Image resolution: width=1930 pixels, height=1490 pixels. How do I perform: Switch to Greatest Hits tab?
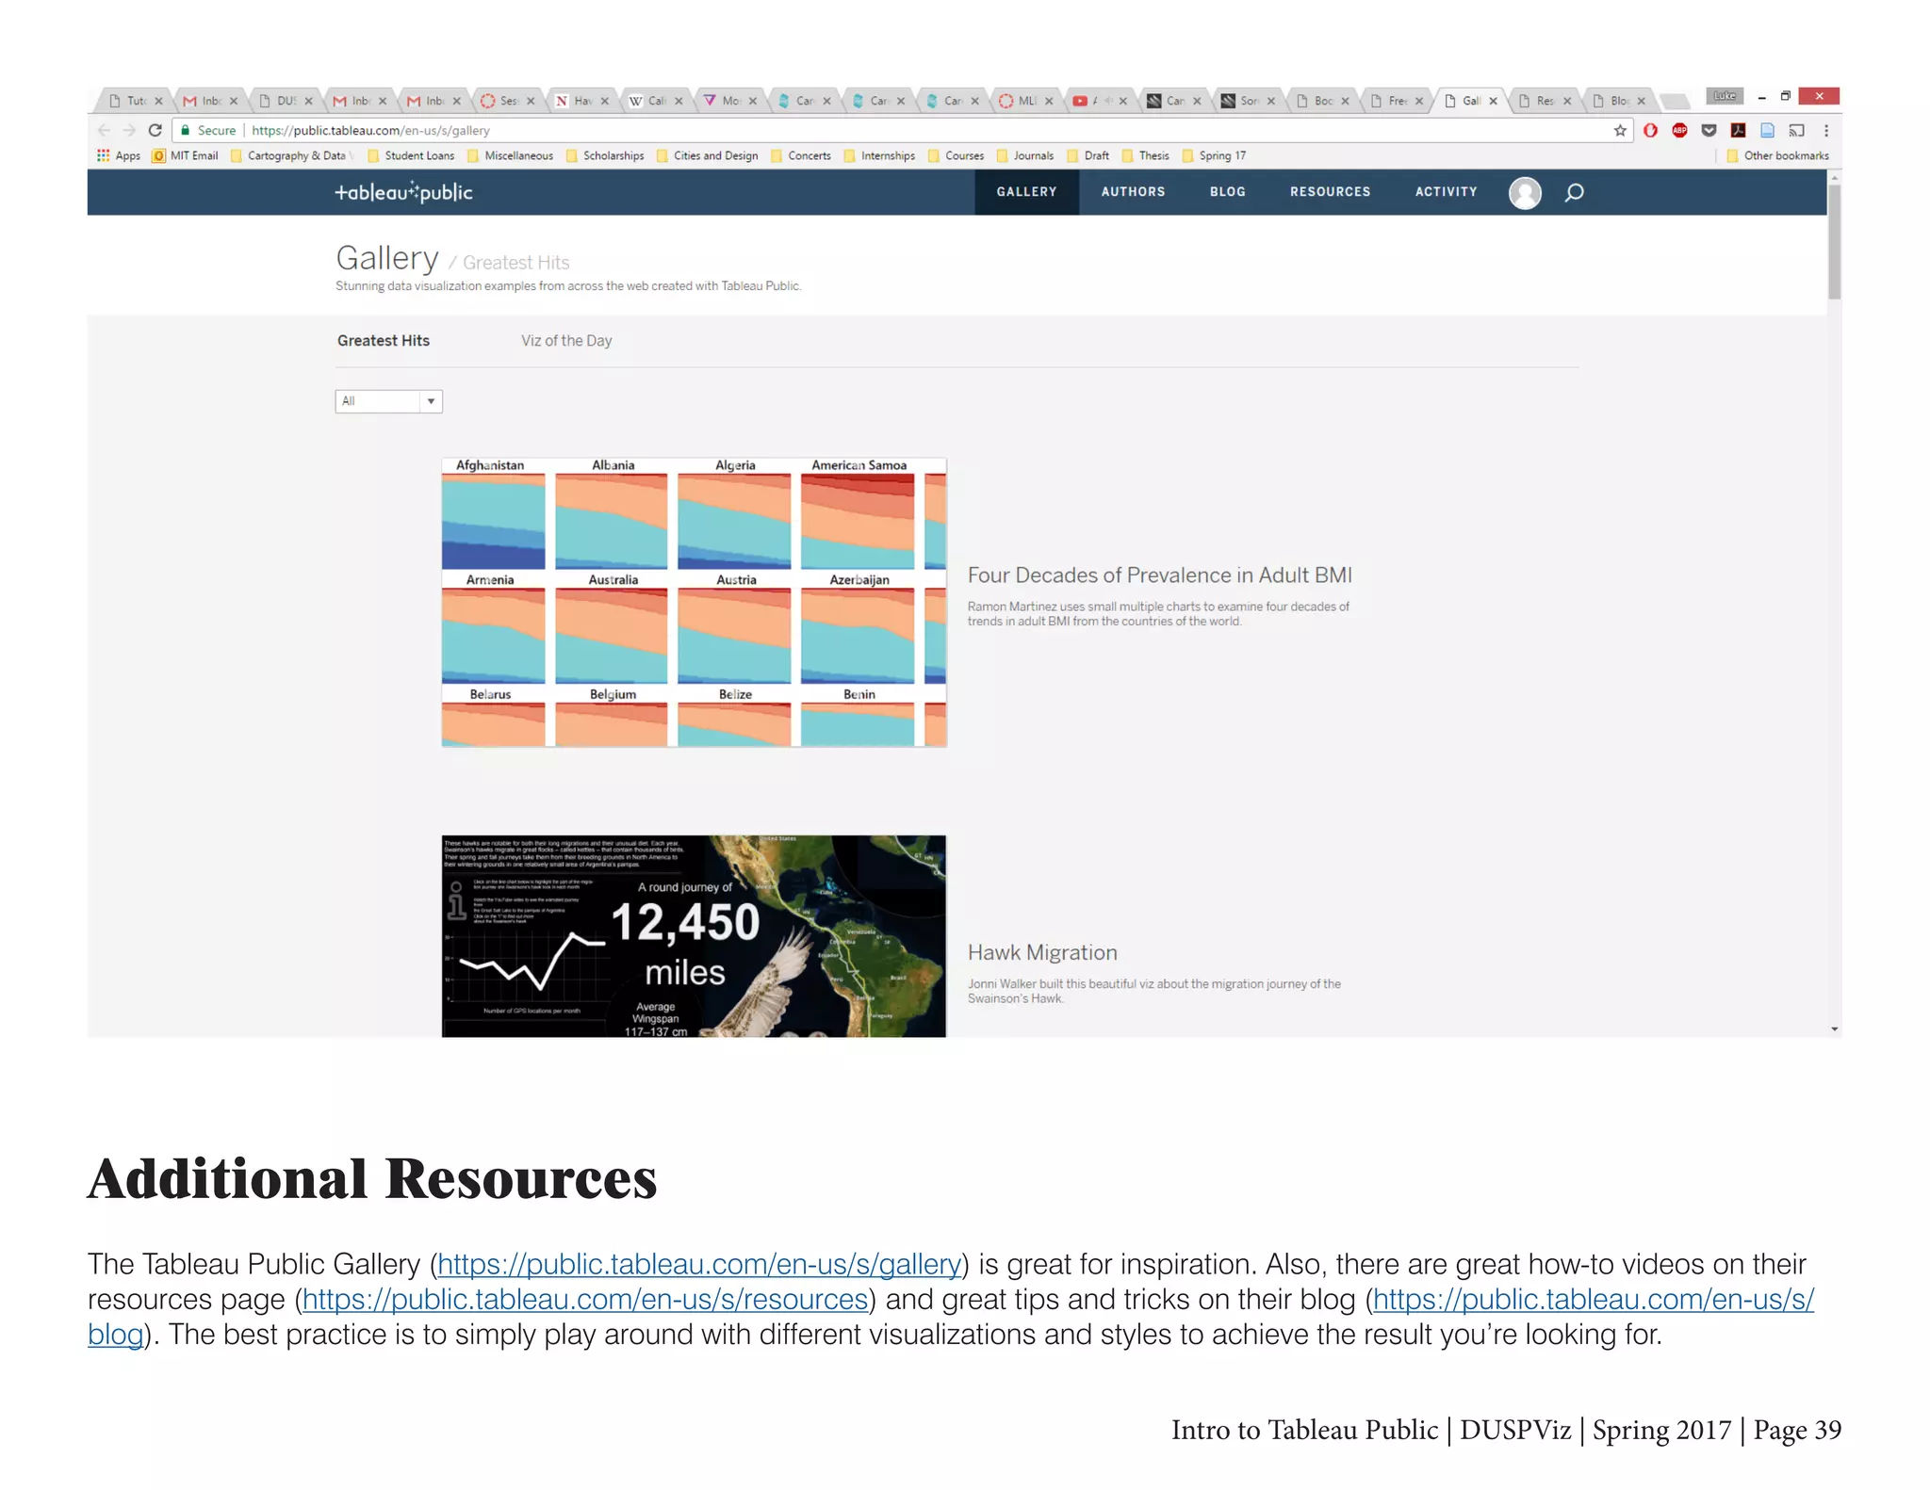pyautogui.click(x=383, y=341)
